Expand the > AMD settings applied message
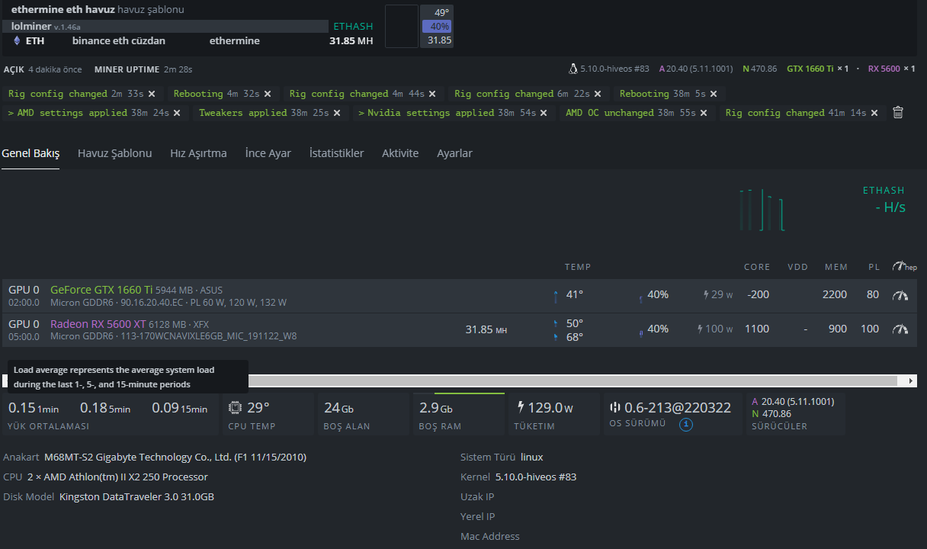Screen dimensions: 927x549 point(67,113)
